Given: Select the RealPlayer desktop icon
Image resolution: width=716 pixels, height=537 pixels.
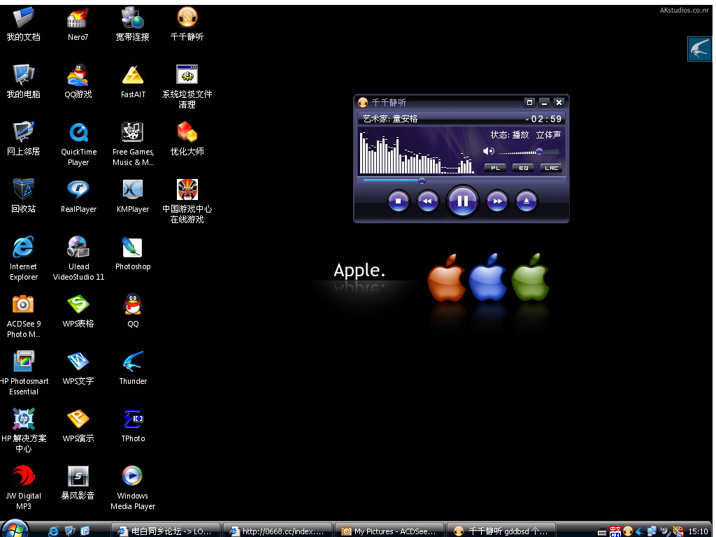Looking at the screenshot, I should [x=78, y=190].
